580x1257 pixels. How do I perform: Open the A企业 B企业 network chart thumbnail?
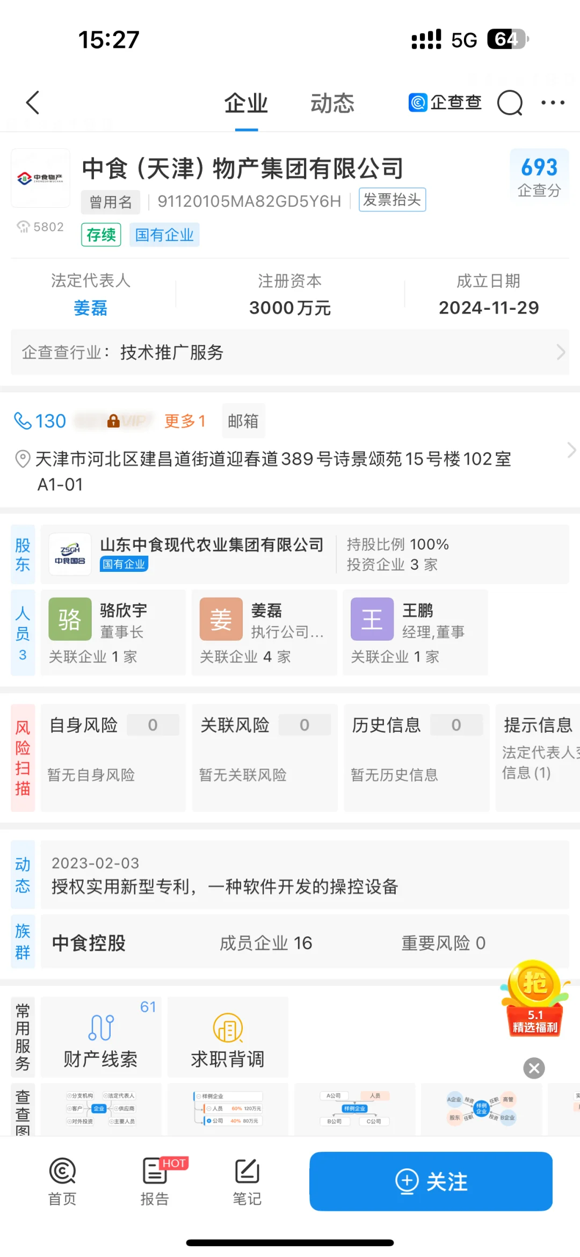click(481, 1108)
